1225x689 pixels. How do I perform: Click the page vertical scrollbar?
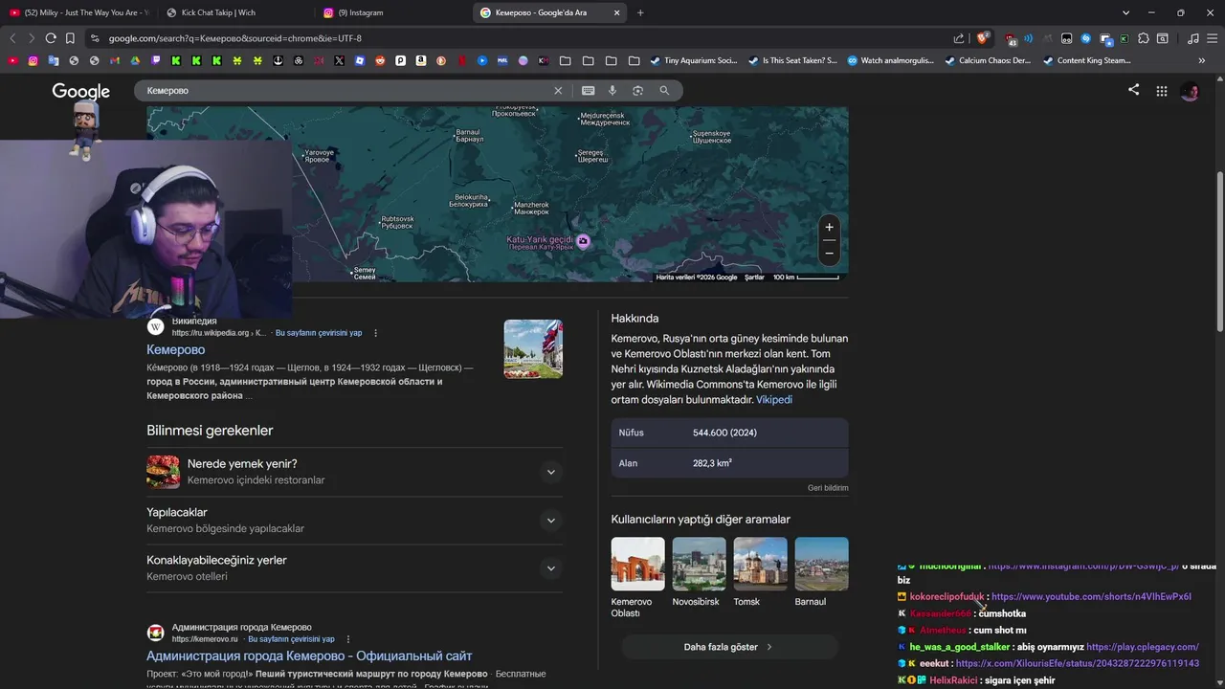pyautogui.click(x=1220, y=253)
